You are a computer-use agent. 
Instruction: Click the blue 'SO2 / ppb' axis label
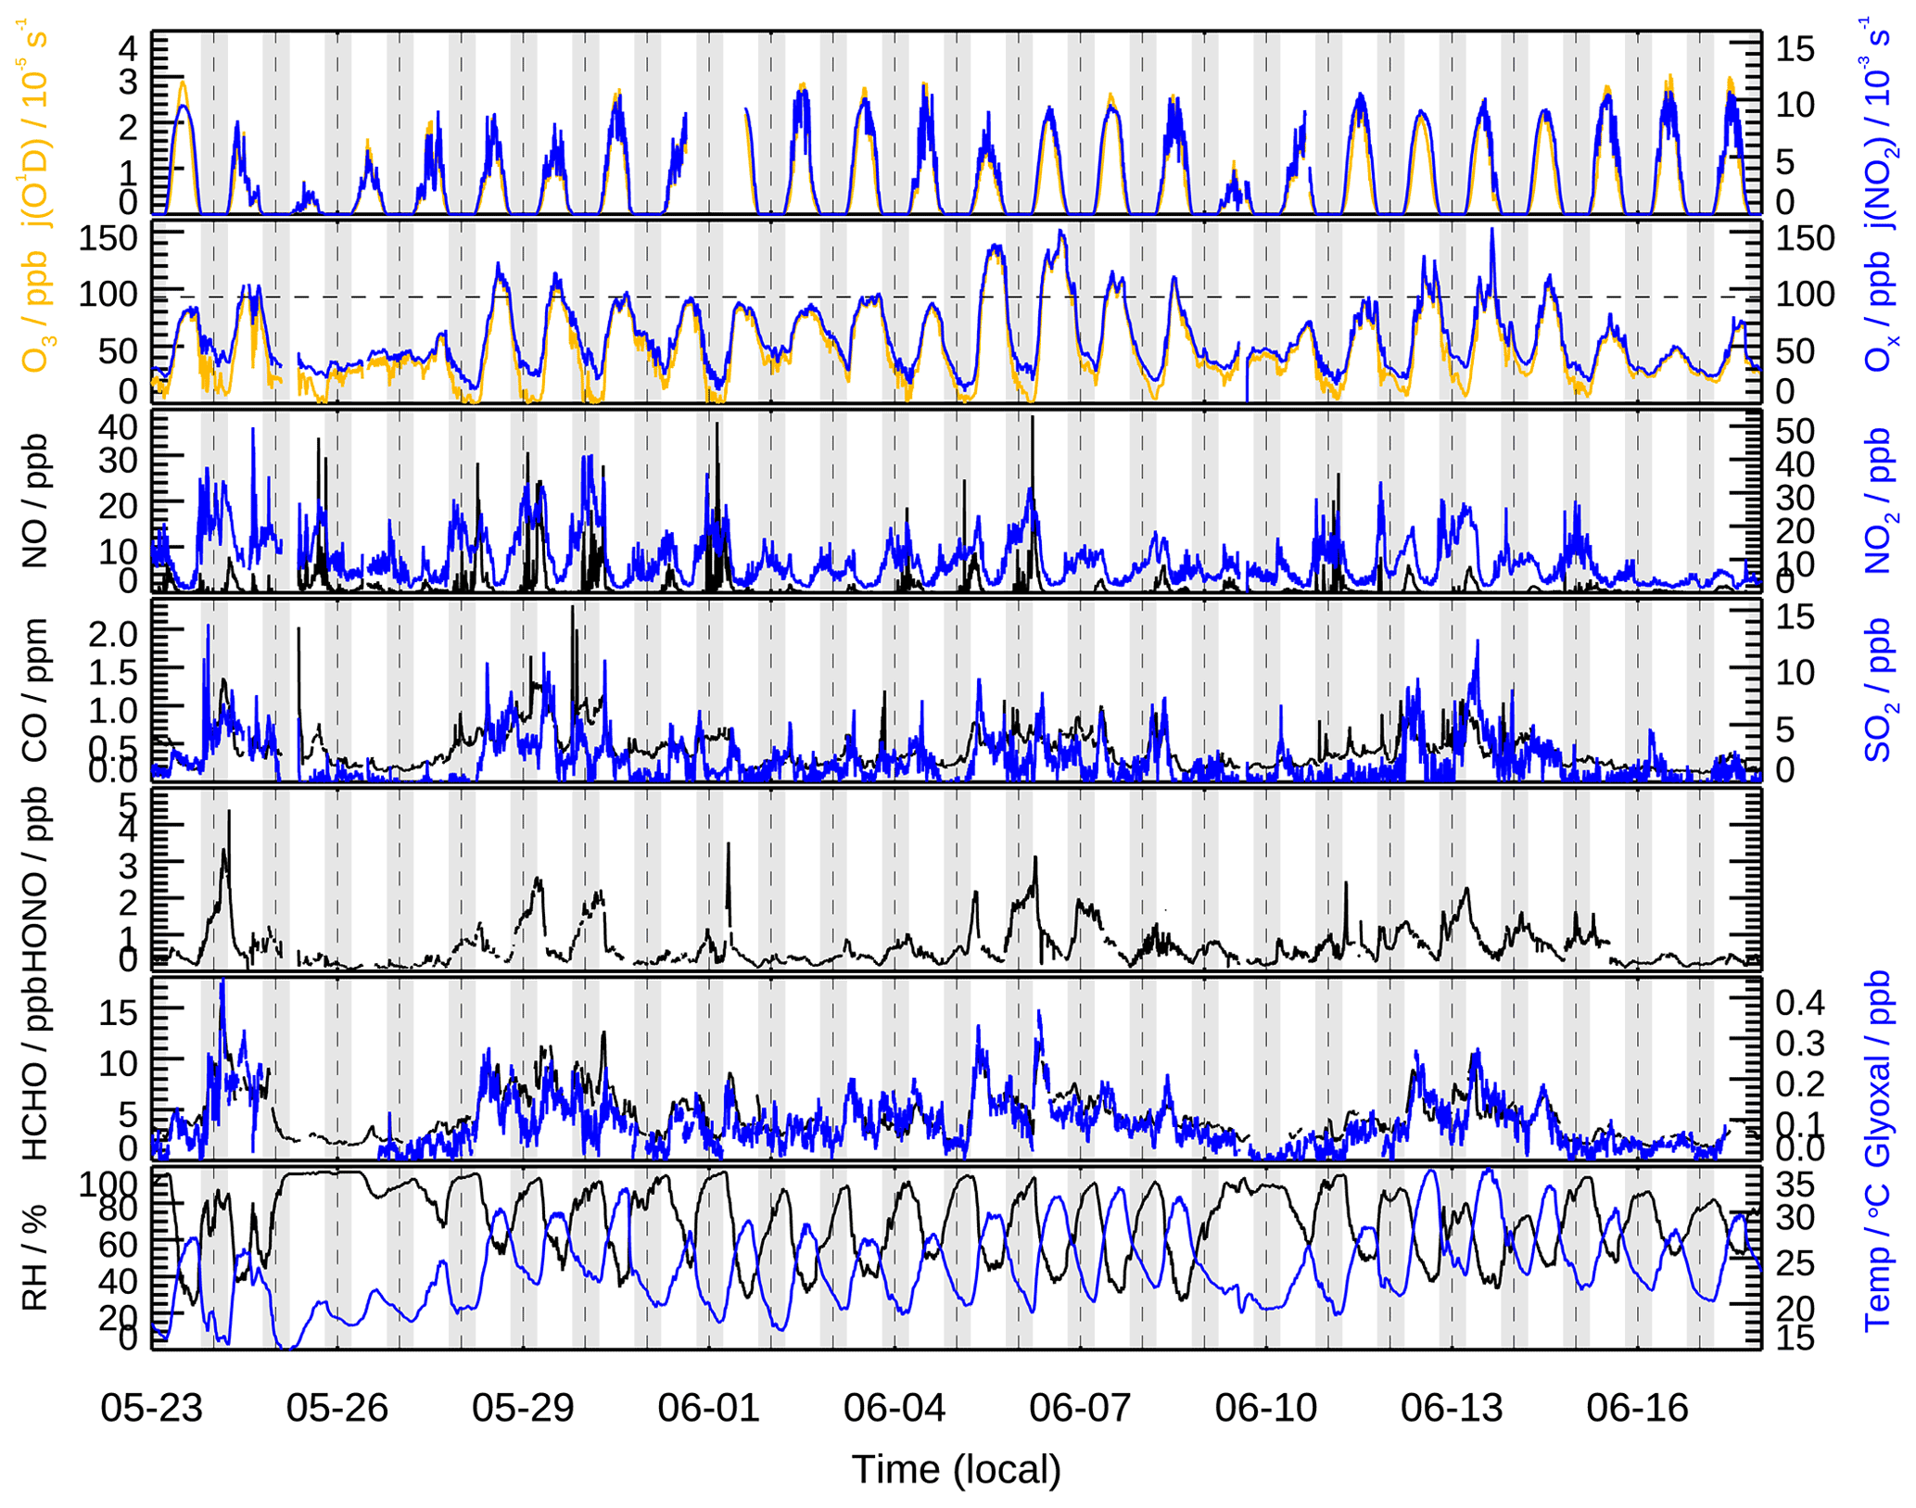point(1879,691)
